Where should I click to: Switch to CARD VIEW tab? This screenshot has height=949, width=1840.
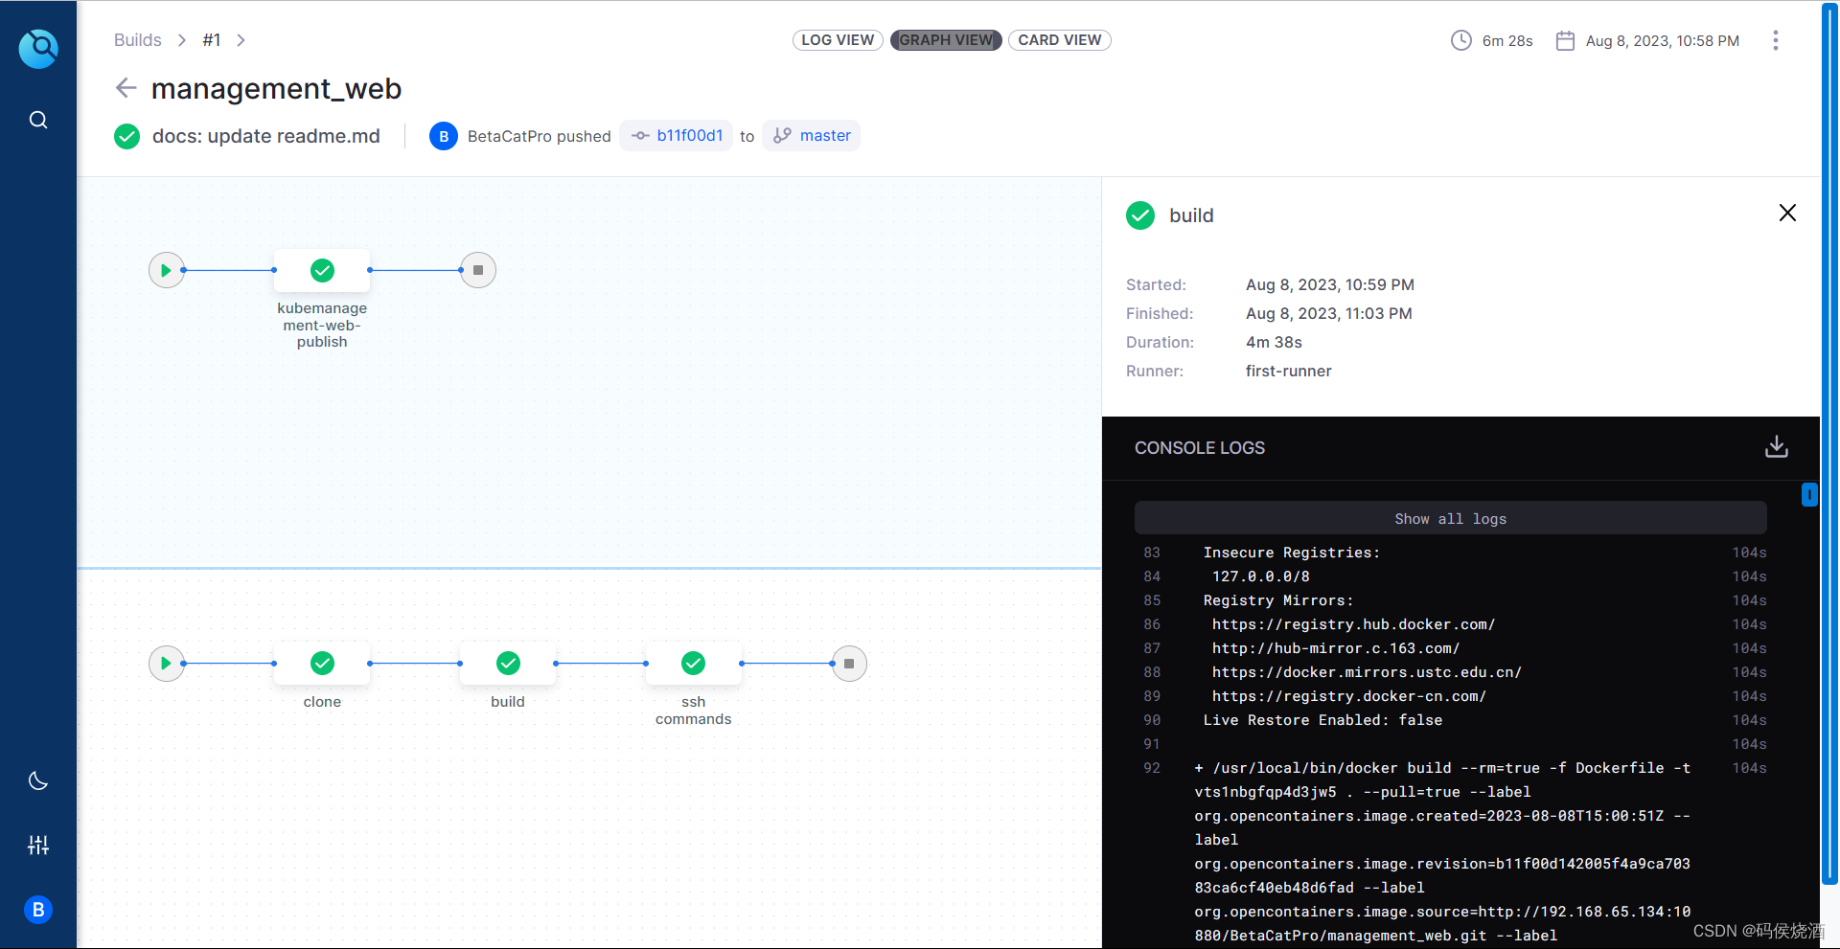(1059, 40)
